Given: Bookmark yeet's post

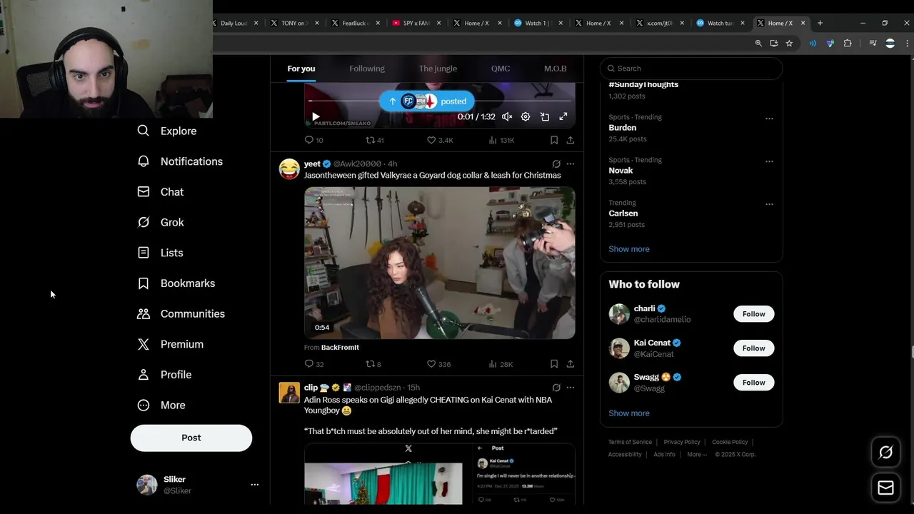Looking at the screenshot, I should [x=554, y=364].
